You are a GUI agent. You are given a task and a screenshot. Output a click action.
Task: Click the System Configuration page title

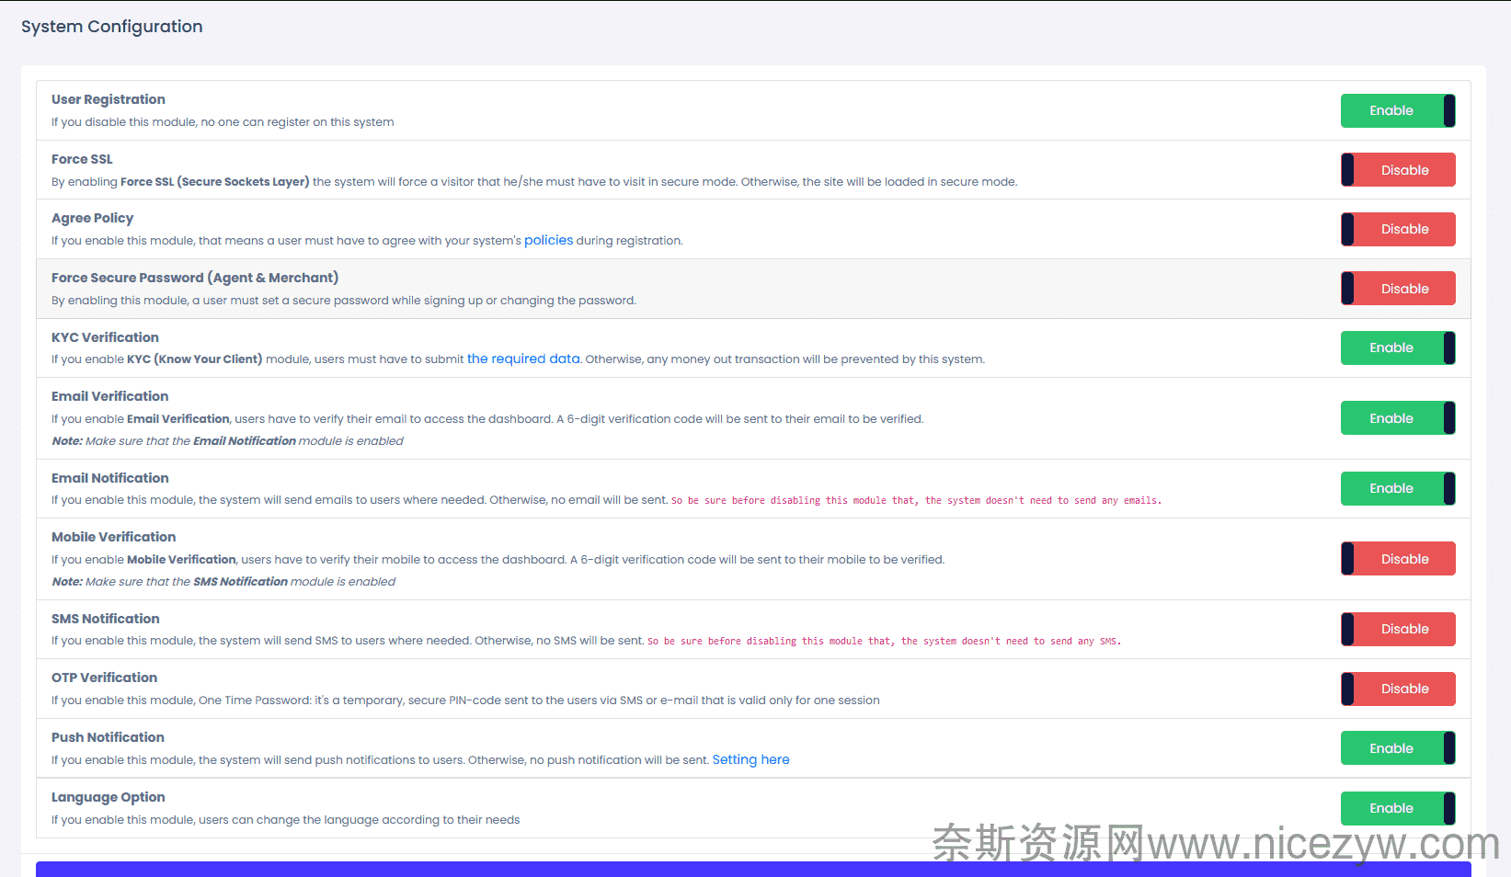[x=112, y=27]
